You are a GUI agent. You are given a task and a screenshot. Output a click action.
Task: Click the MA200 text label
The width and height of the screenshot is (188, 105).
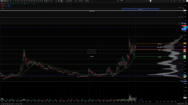[x=160, y=57]
